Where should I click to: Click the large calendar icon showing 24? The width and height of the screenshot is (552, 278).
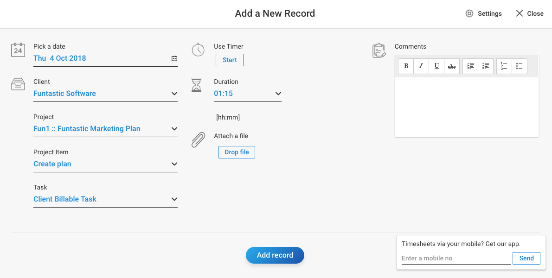(18, 50)
